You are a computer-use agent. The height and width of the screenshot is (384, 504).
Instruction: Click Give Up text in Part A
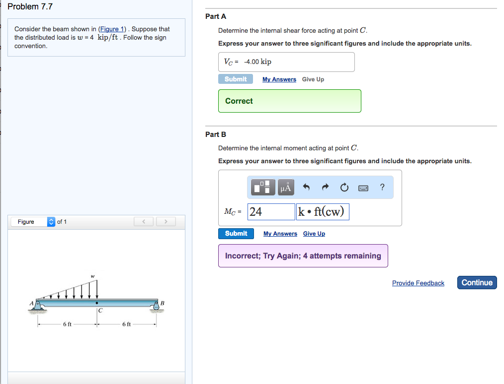click(x=313, y=79)
